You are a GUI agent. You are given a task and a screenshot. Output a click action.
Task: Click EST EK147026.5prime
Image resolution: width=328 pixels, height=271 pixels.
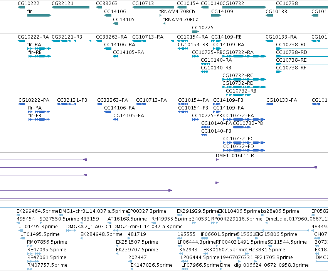click(151, 265)
